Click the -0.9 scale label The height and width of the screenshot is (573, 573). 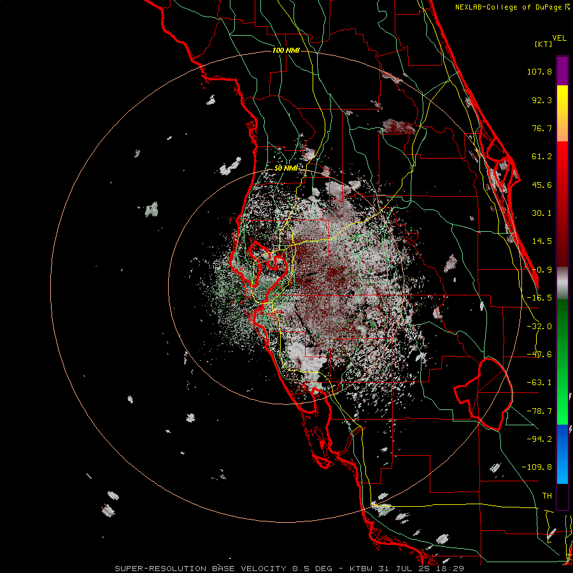(542, 270)
